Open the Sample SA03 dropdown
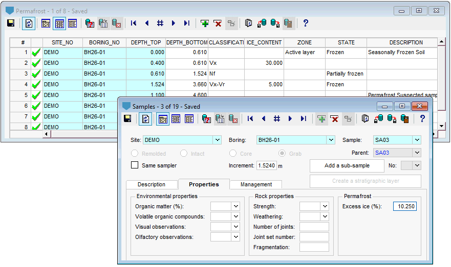 (417, 140)
